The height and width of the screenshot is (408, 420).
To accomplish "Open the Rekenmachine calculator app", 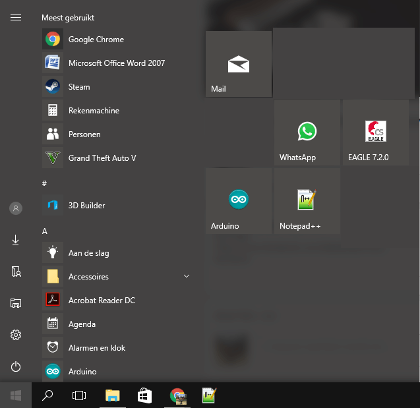I will (117, 110).
